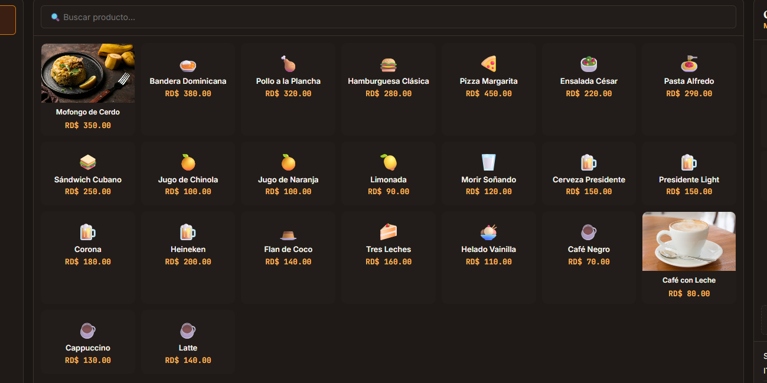Click the Presidente Light name label

click(689, 179)
